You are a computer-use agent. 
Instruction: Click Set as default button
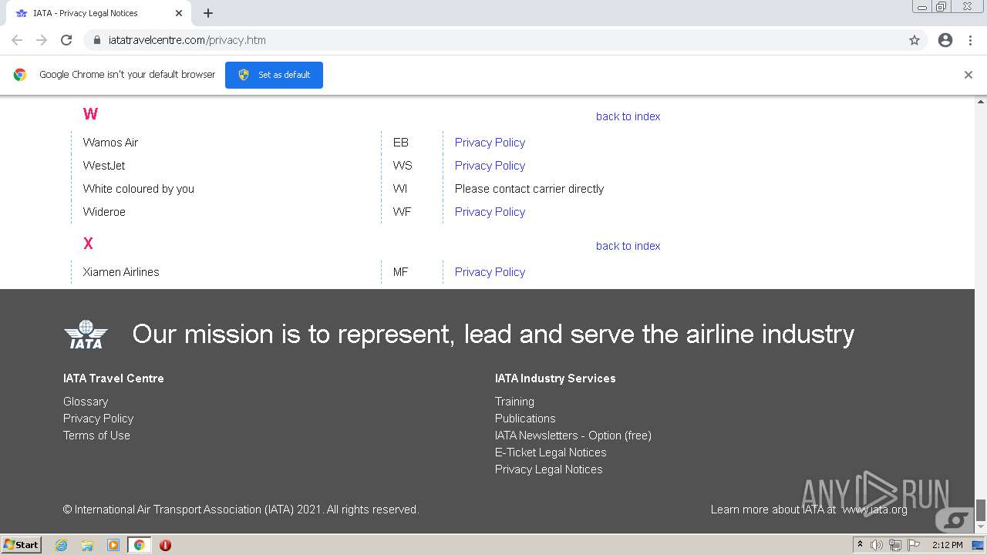tap(274, 75)
